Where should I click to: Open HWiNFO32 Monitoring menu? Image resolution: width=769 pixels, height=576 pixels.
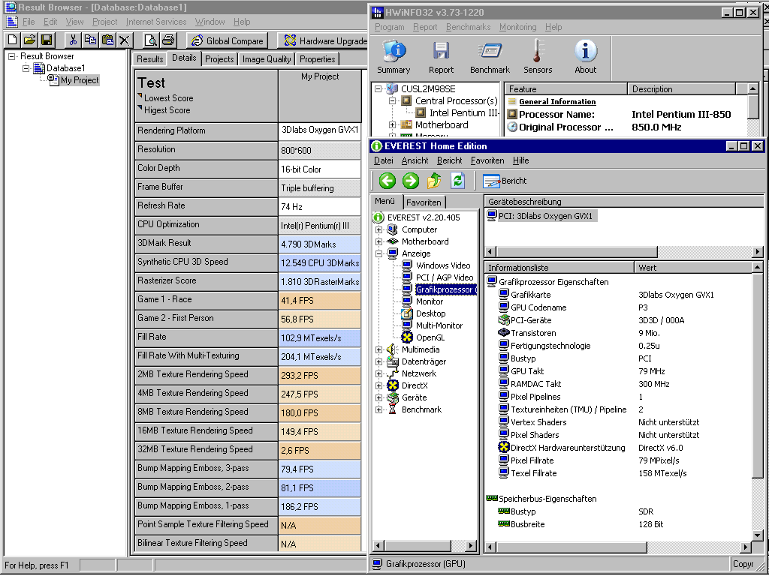click(518, 27)
